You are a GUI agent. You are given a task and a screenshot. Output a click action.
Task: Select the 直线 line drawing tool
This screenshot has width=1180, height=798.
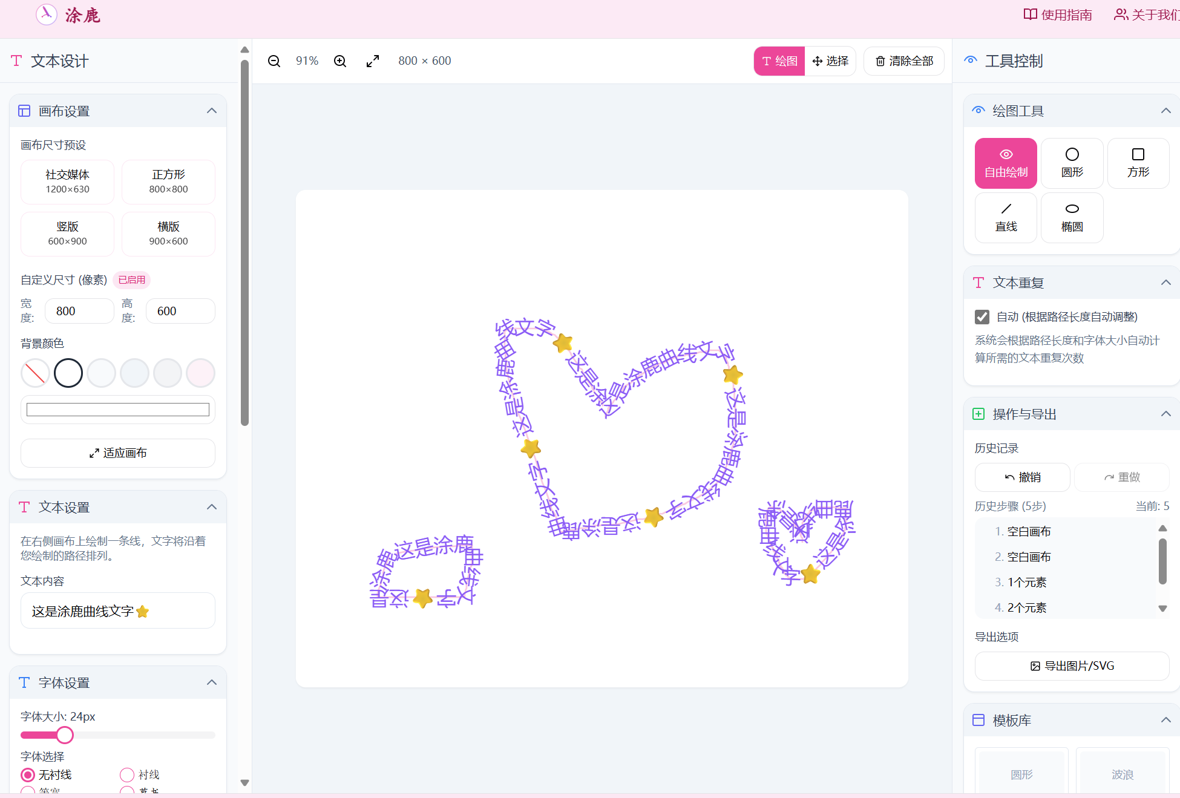[1006, 218]
